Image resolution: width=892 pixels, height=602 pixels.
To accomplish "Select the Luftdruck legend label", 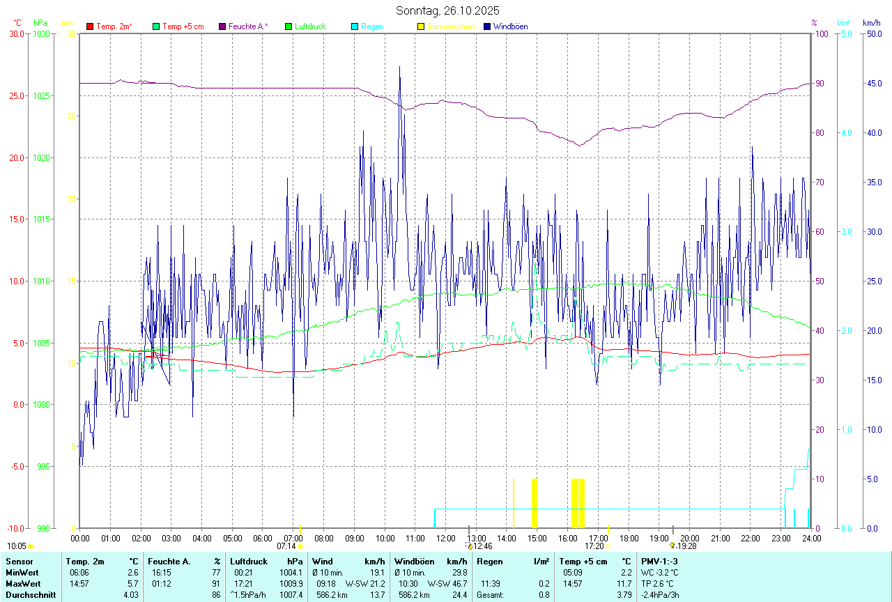I will coord(310,26).
